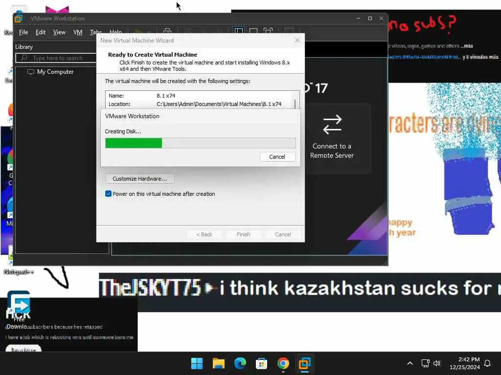Close the VMware Workstation window
The image size is (501, 375).
click(381, 18)
